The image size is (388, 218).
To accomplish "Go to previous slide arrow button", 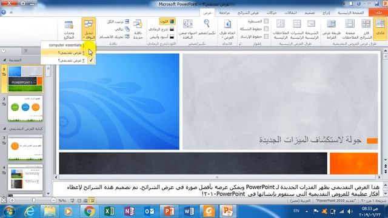I will click(386, 166).
